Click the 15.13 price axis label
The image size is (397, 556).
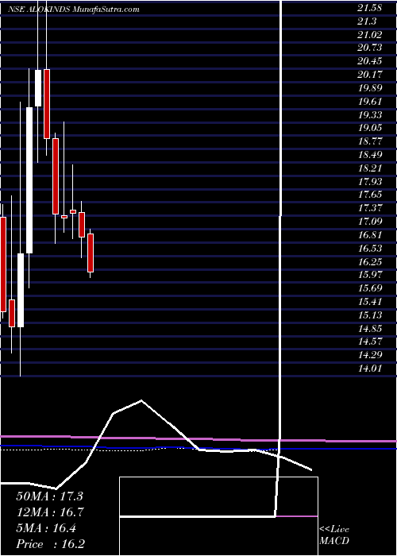[369, 315]
